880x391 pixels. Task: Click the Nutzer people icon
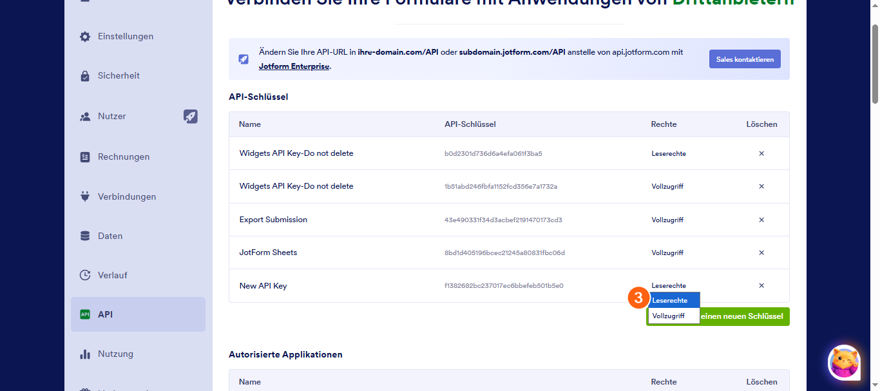85,117
